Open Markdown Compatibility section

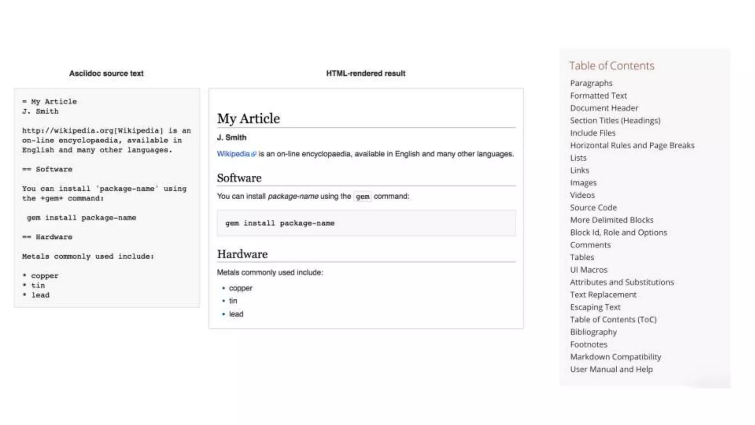(x=615, y=357)
